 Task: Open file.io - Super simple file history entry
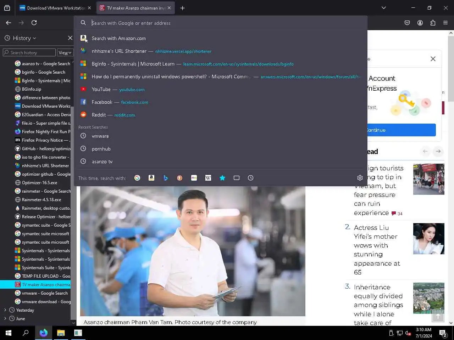click(43, 123)
